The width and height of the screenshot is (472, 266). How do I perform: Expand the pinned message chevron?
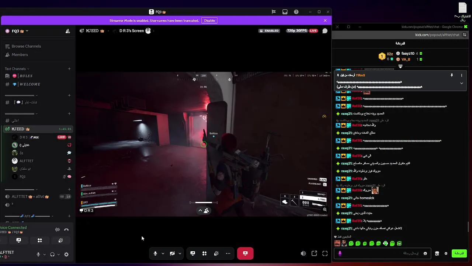point(461,83)
